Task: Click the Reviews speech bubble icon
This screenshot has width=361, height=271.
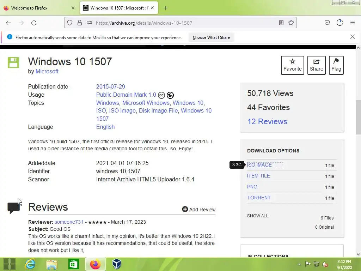Action: (x=14, y=208)
